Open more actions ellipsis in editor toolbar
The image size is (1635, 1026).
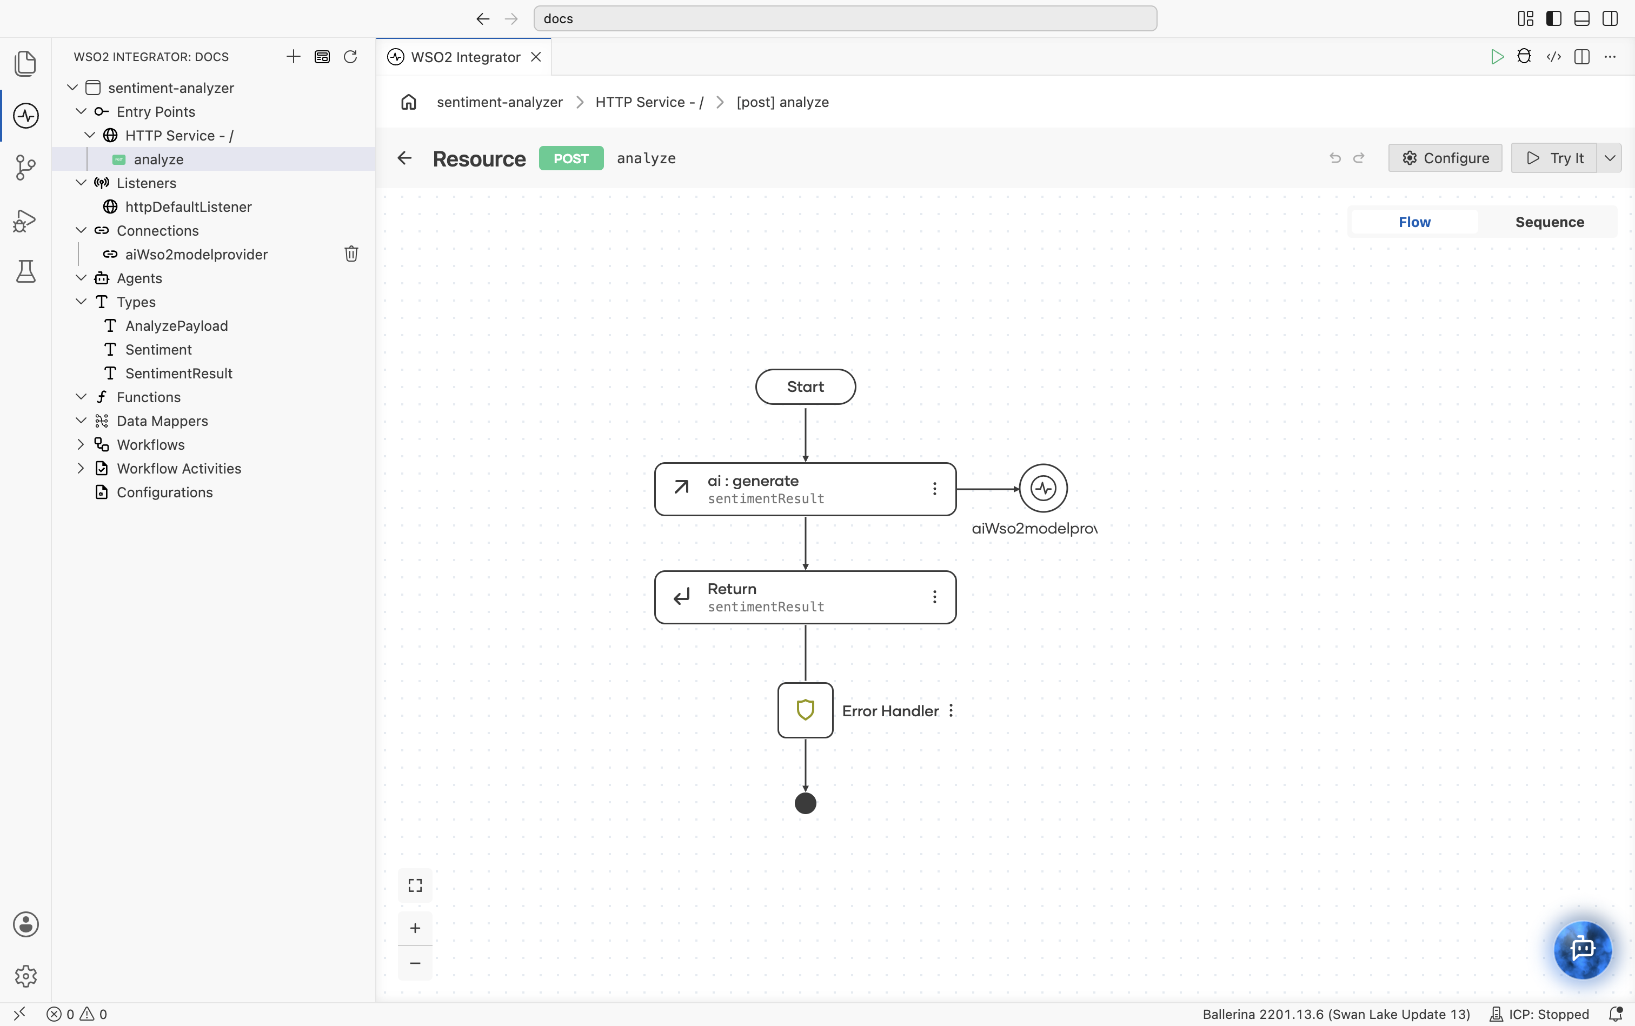[x=1610, y=56]
